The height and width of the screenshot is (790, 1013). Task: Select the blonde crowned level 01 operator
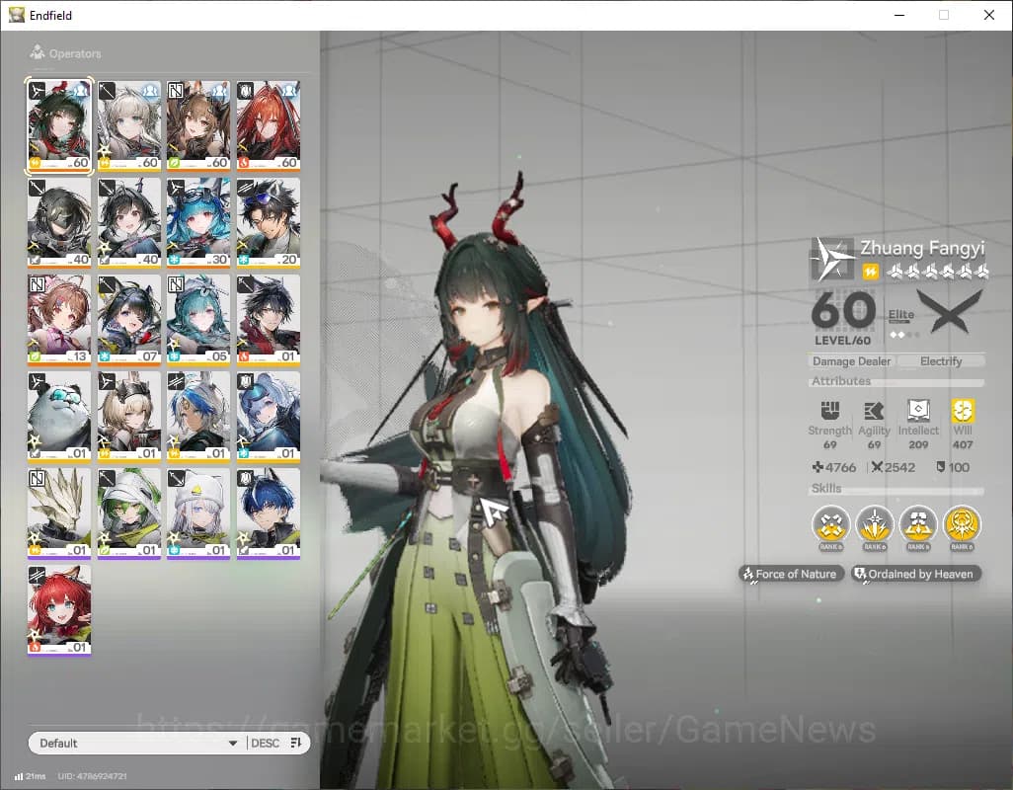[128, 417]
